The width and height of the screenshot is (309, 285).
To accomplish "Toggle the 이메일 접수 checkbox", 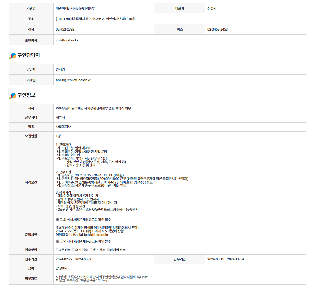I will [x=108, y=250].
